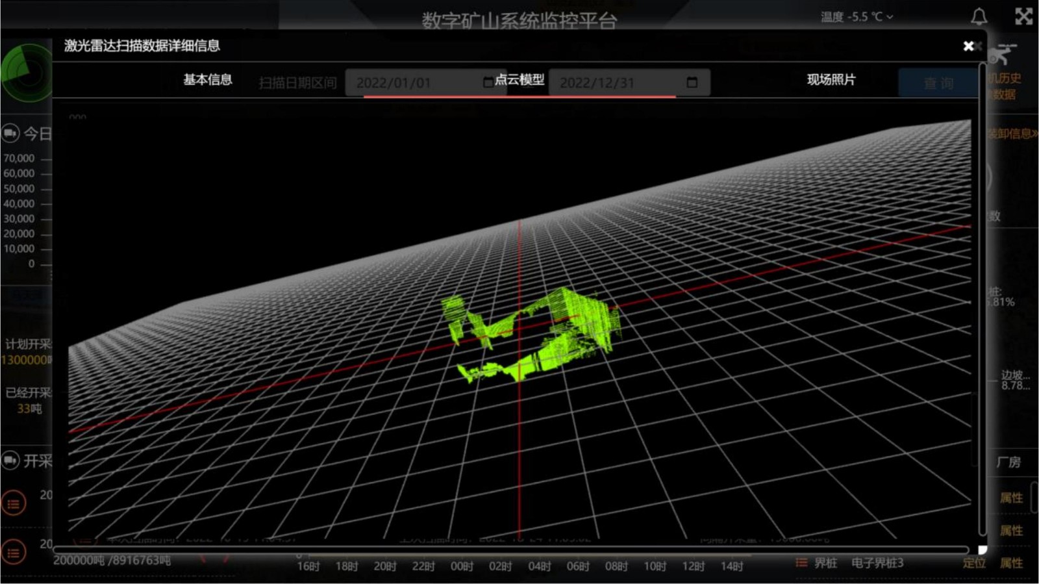Open the notification bell
Screen dimensions: 1039x584
pos(979,17)
